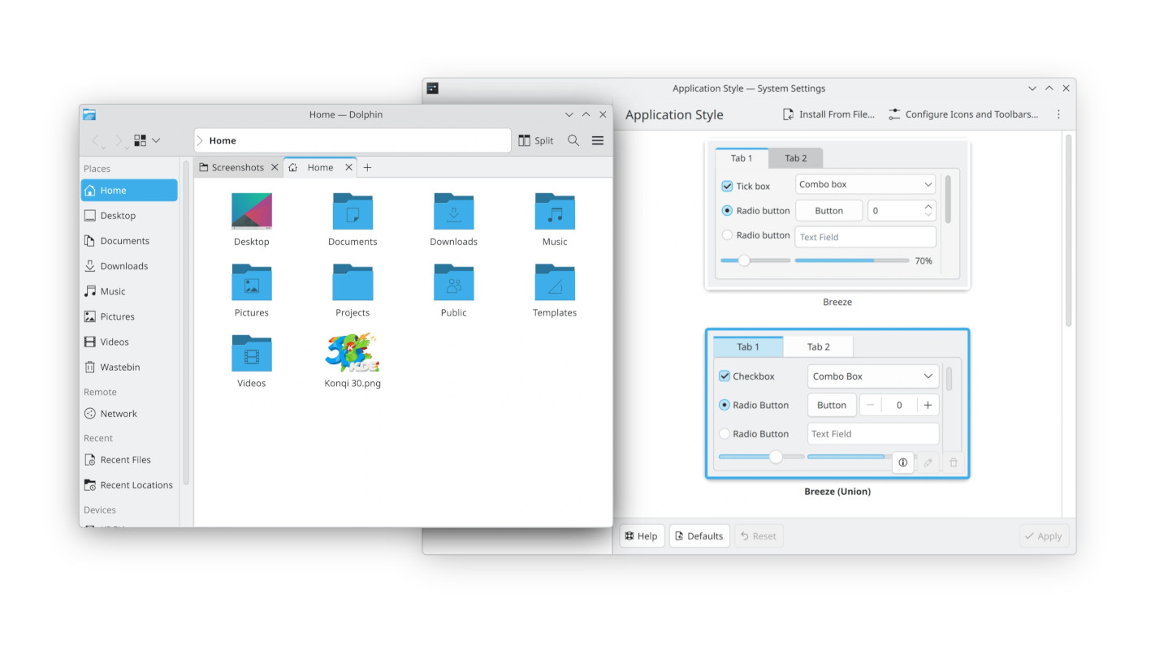The image size is (1155, 649).
Task: Select the Konqi 30.png image file
Action: tap(353, 353)
